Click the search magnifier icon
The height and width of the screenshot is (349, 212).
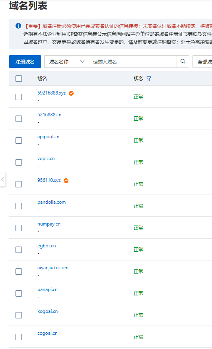click(x=183, y=62)
